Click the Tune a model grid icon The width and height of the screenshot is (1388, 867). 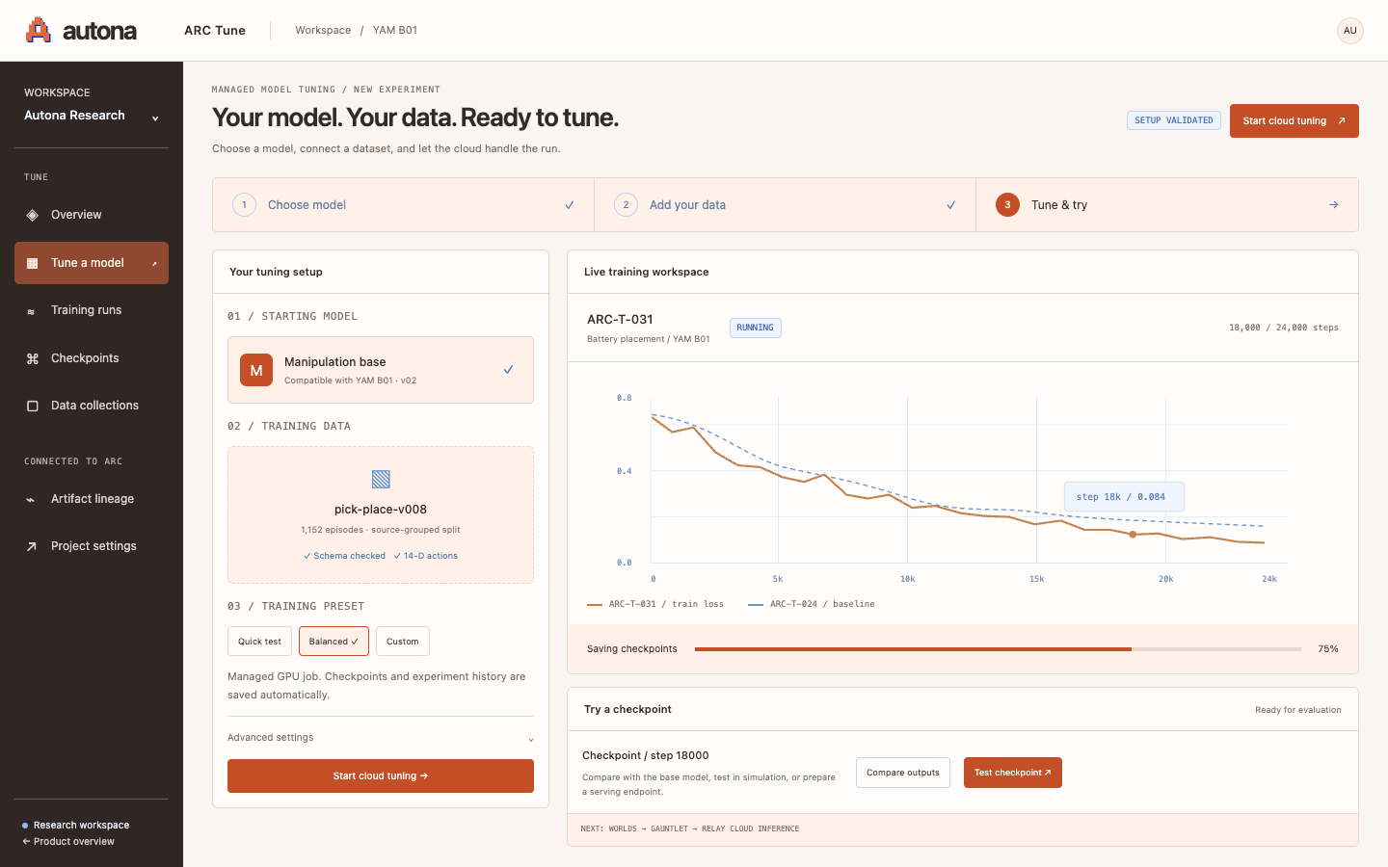33,263
